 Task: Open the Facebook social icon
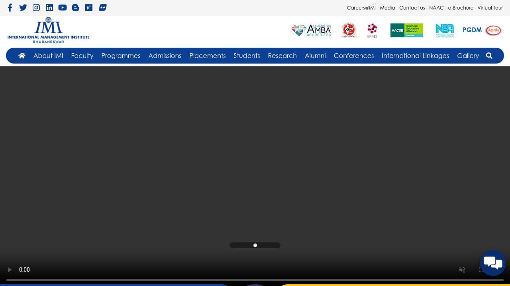coord(10,8)
